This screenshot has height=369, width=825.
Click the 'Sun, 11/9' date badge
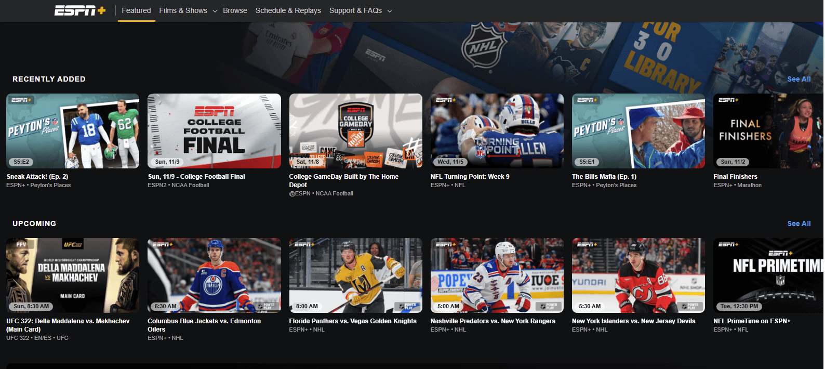point(167,162)
